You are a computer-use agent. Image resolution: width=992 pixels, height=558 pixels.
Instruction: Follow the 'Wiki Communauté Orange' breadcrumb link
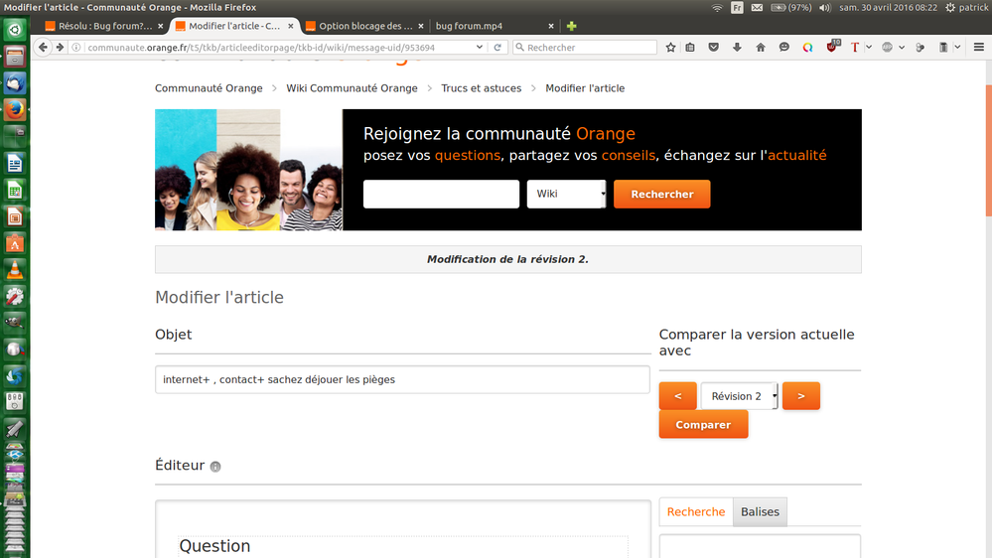[352, 88]
